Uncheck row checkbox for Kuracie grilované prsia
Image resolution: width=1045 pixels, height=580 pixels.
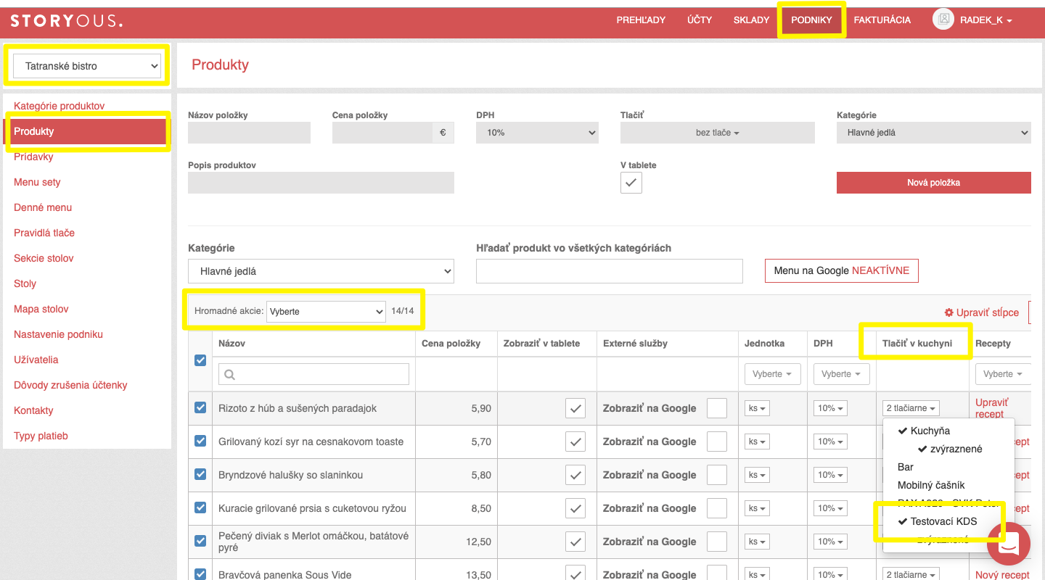point(200,508)
